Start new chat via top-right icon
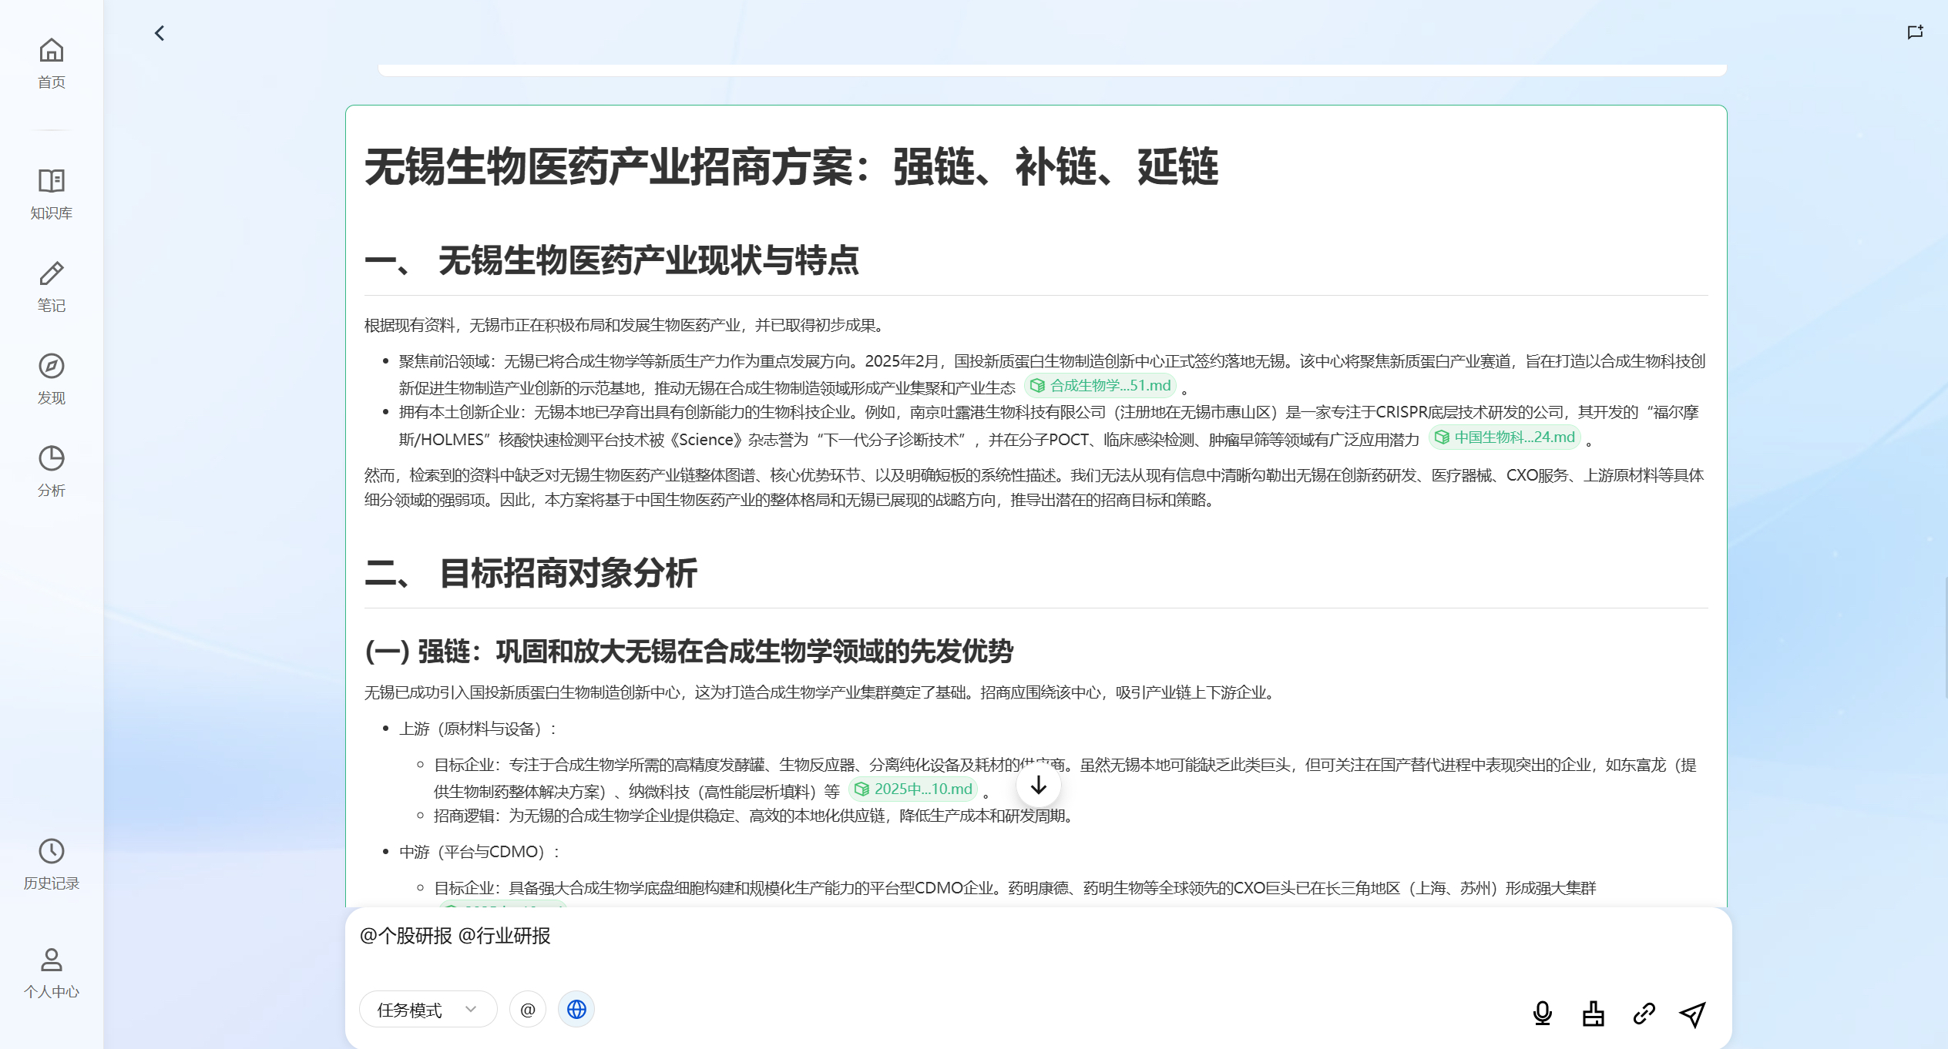Image resolution: width=1948 pixels, height=1049 pixels. tap(1915, 32)
